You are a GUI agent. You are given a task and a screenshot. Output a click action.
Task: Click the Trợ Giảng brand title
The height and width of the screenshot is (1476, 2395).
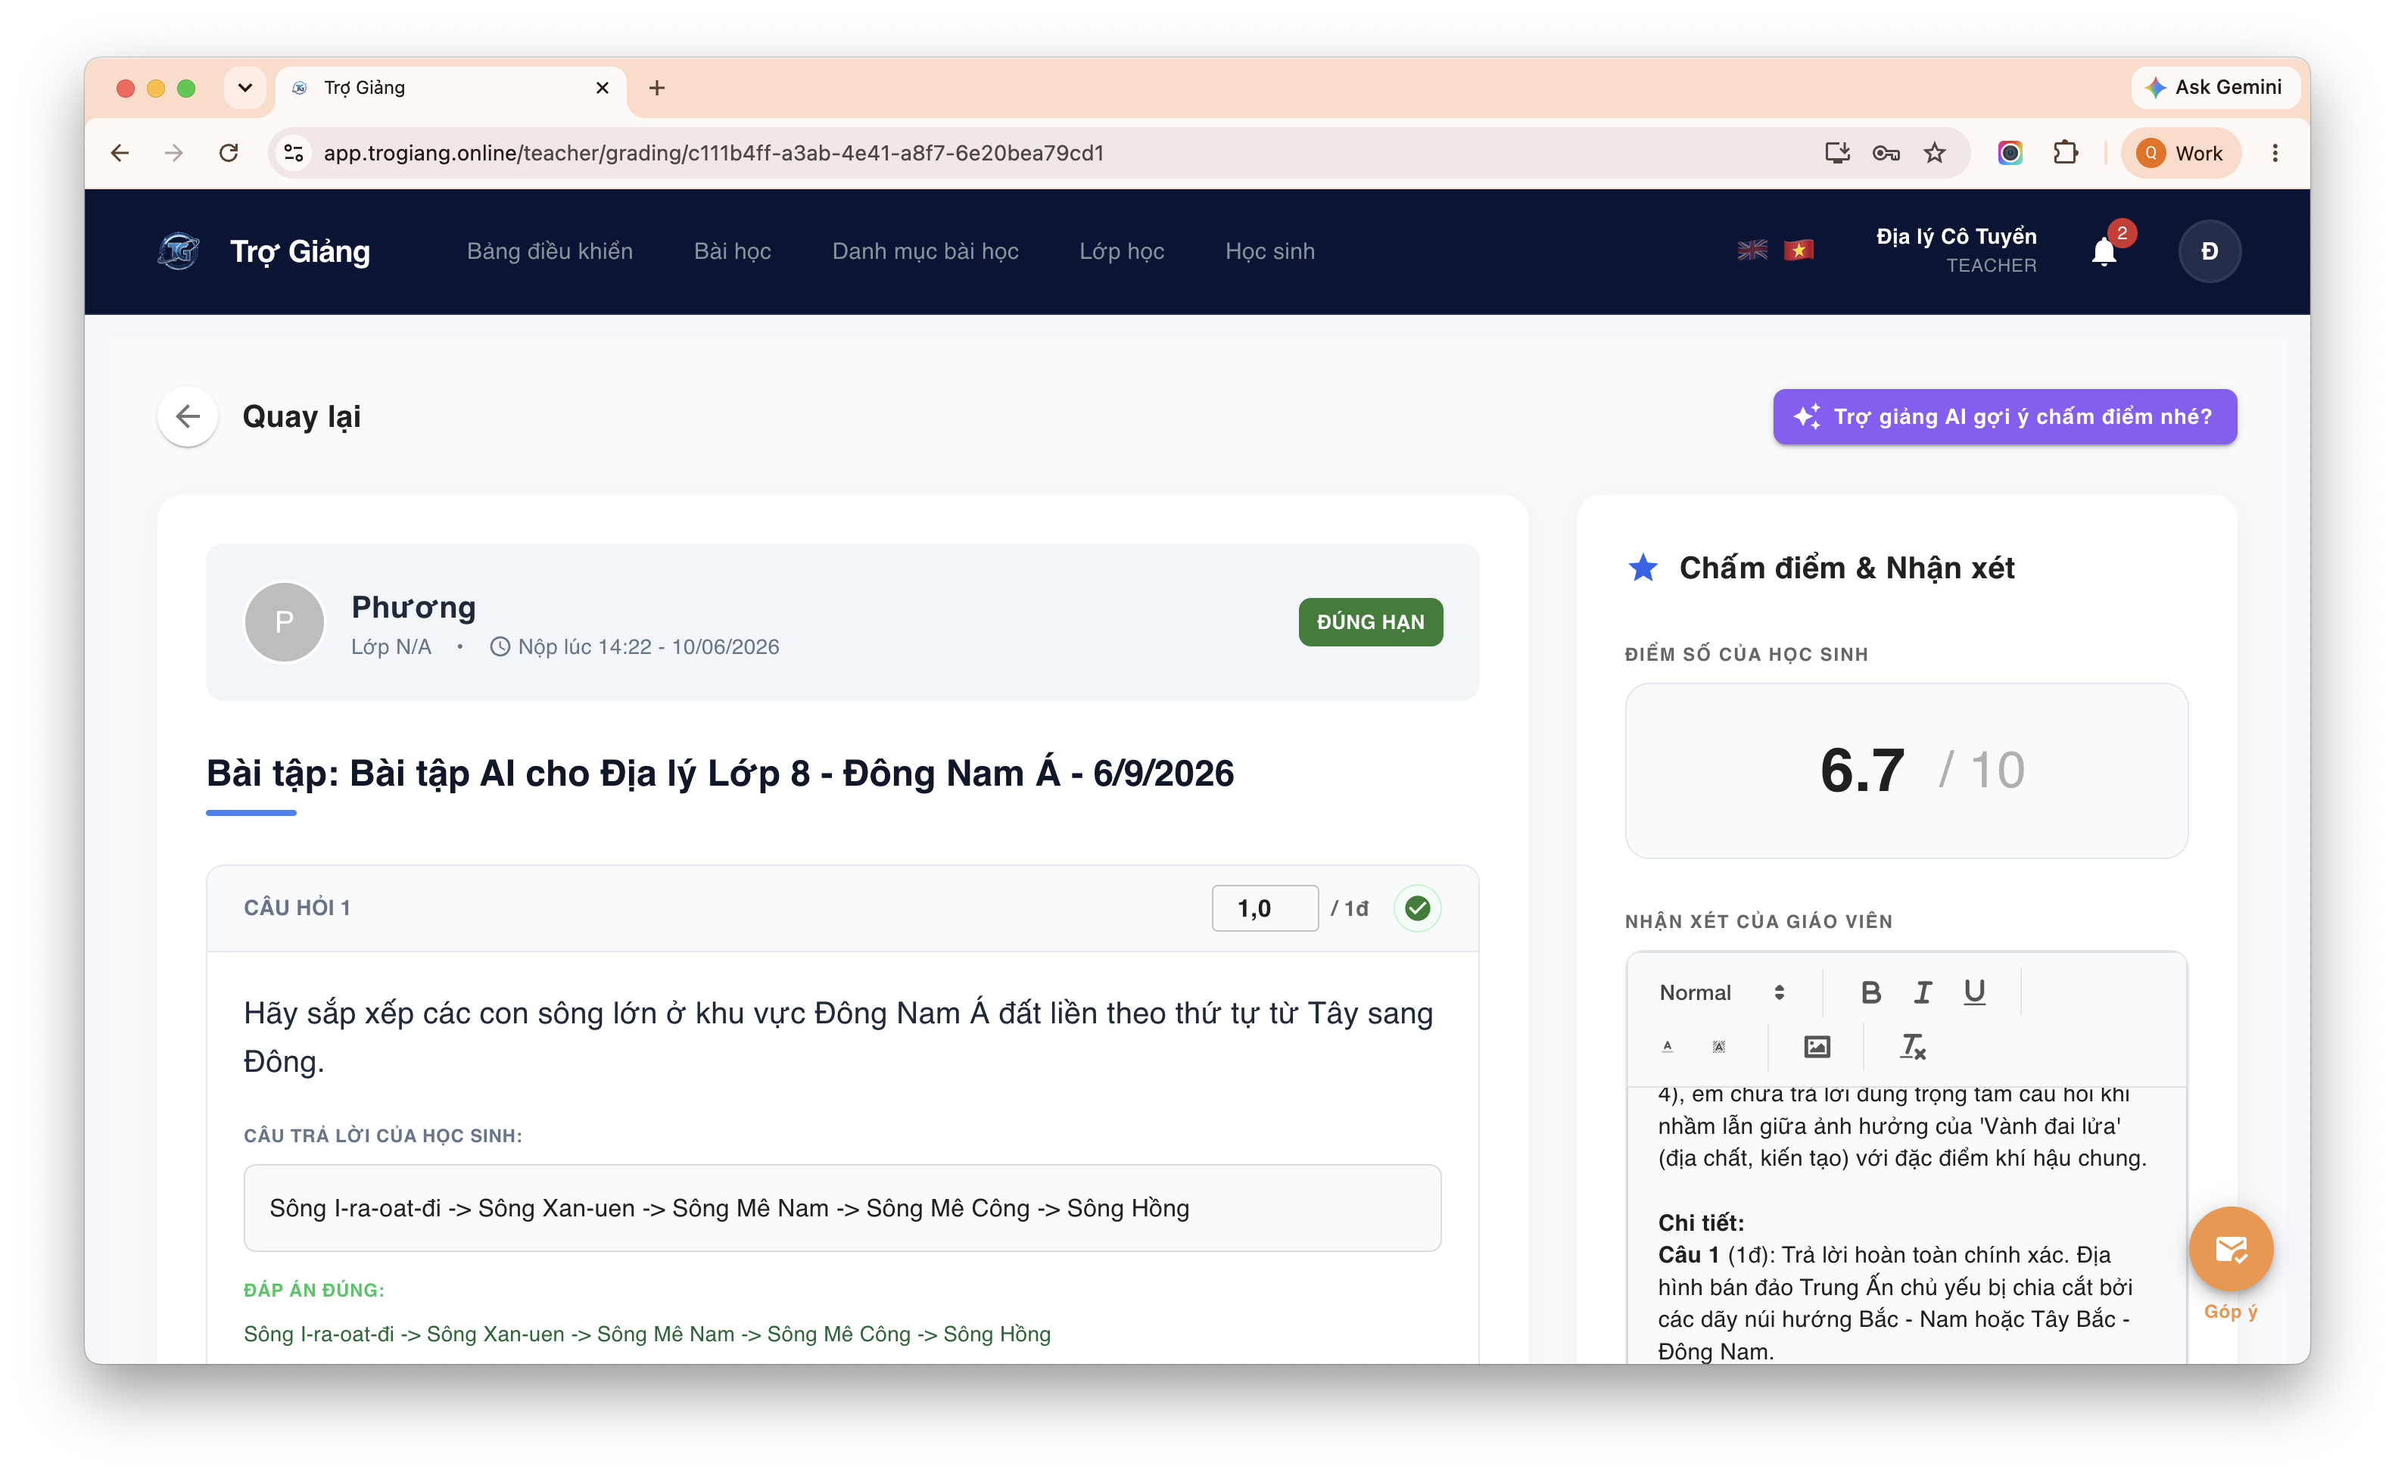(x=300, y=251)
